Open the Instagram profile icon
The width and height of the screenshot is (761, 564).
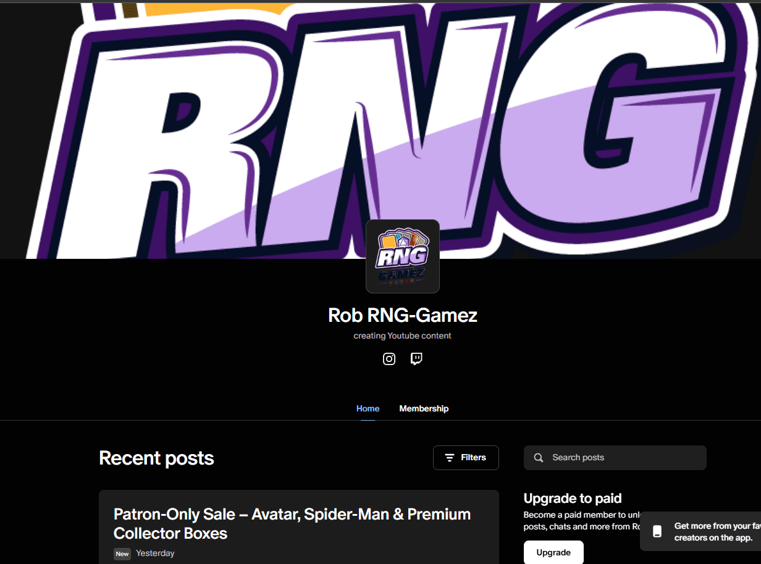coord(389,359)
